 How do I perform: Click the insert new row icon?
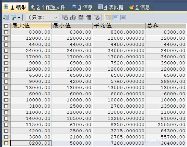tap(65, 17)
